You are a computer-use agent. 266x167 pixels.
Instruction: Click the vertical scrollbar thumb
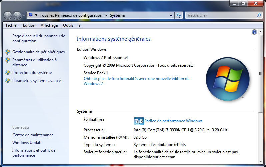click(260, 73)
